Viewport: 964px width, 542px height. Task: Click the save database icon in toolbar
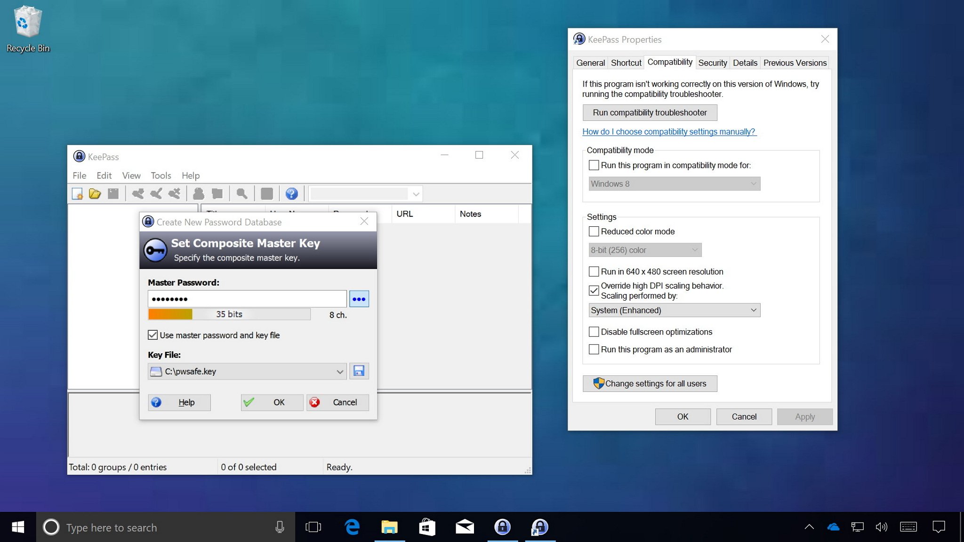[x=114, y=193]
